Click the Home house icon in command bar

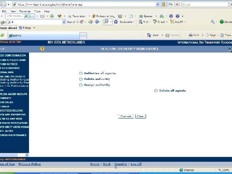click(x=149, y=35)
